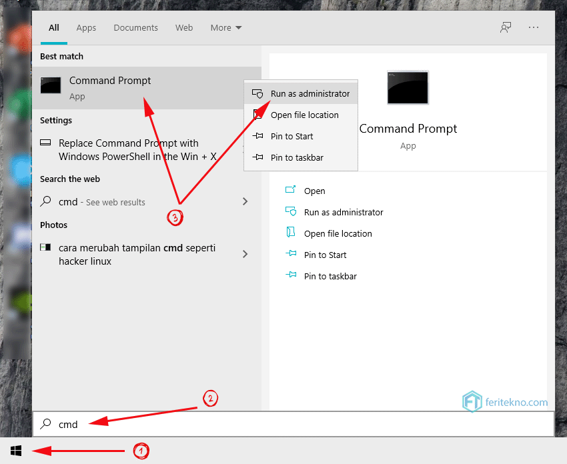Click large Command Prompt preview icon
567x464 pixels.
pyautogui.click(x=408, y=88)
